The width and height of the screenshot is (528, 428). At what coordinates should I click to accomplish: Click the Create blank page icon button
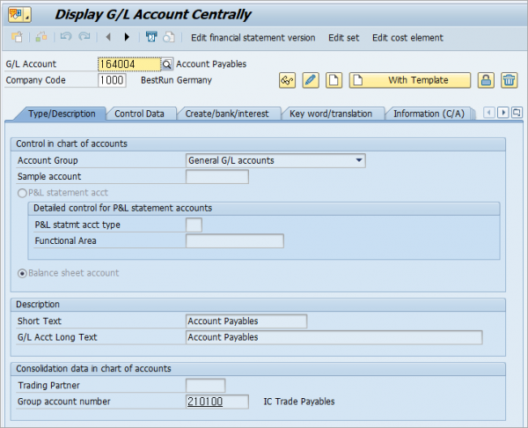click(334, 80)
